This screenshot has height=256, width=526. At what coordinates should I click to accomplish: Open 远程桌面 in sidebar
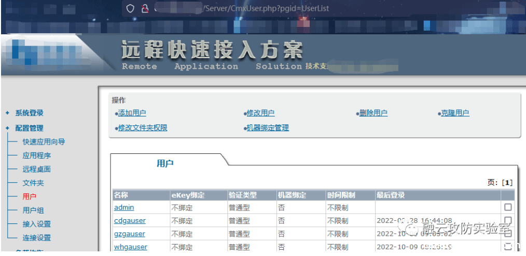tap(37, 169)
